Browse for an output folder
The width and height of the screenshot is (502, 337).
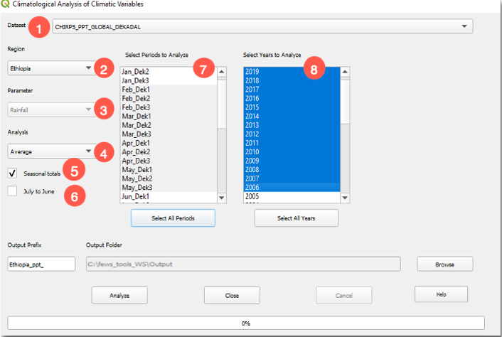444,264
